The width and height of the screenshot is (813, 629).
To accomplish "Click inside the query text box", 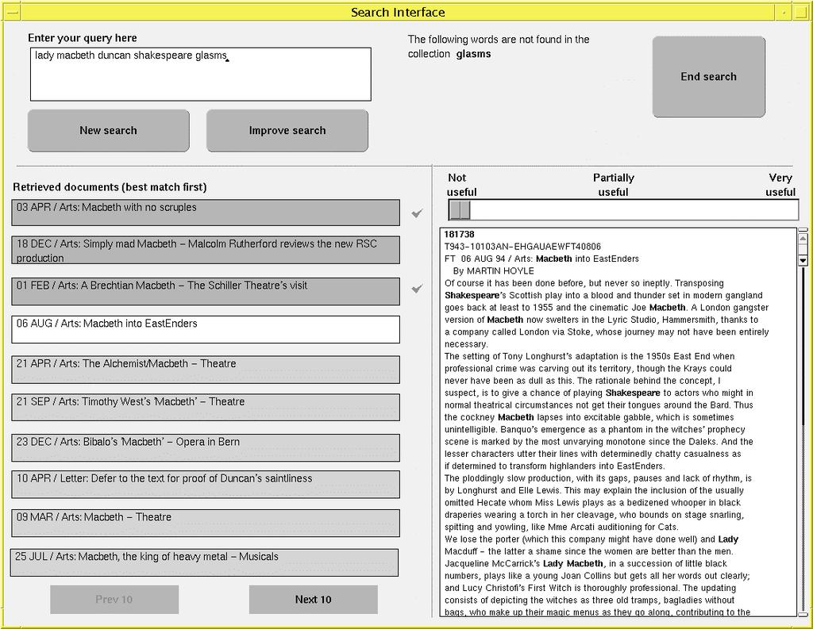I will click(201, 74).
